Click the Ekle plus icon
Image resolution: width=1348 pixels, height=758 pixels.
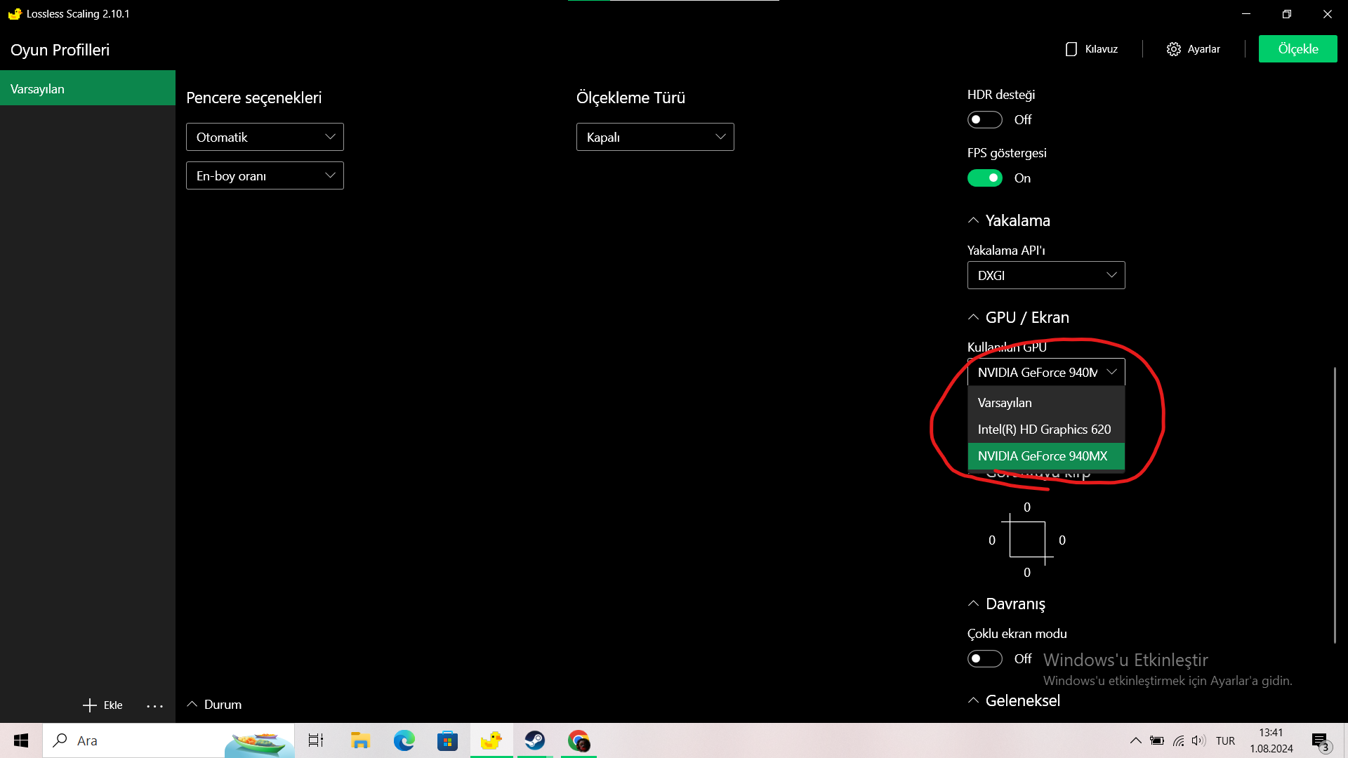pyautogui.click(x=90, y=705)
